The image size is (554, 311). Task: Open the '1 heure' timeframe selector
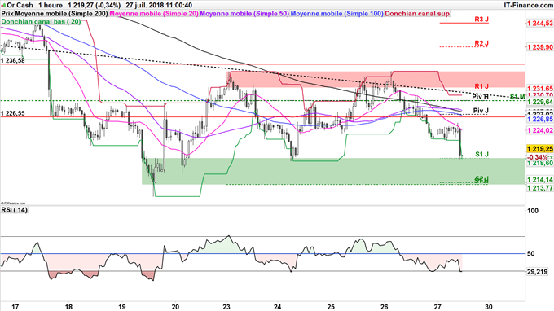[x=51, y=6]
